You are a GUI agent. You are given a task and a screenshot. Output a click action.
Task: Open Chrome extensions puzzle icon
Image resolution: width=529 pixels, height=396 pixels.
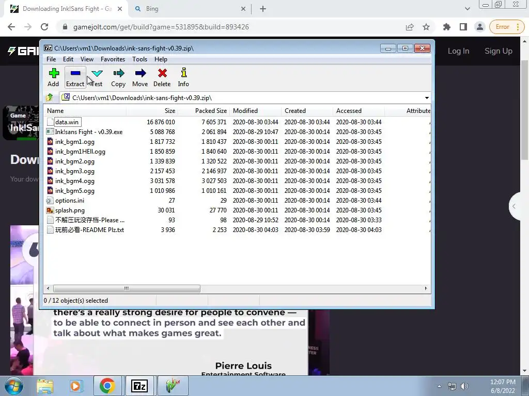(447, 27)
